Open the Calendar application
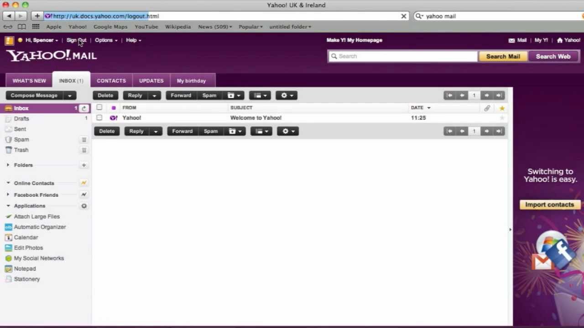 click(26, 237)
